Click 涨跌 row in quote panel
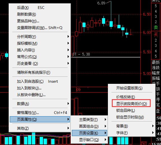This screenshot has width=161, height=145. [156, 68]
